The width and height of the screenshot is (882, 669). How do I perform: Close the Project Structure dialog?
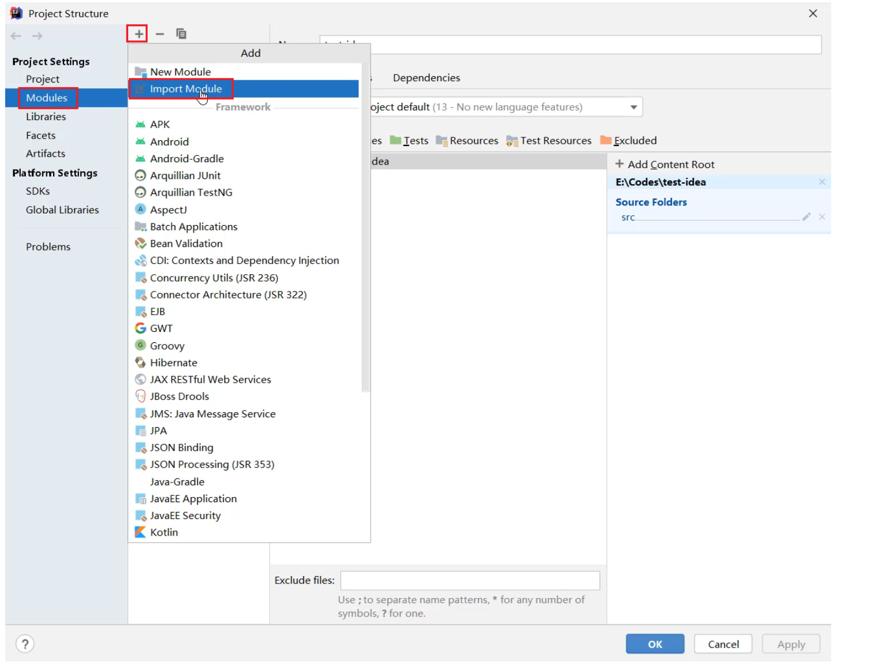click(813, 13)
